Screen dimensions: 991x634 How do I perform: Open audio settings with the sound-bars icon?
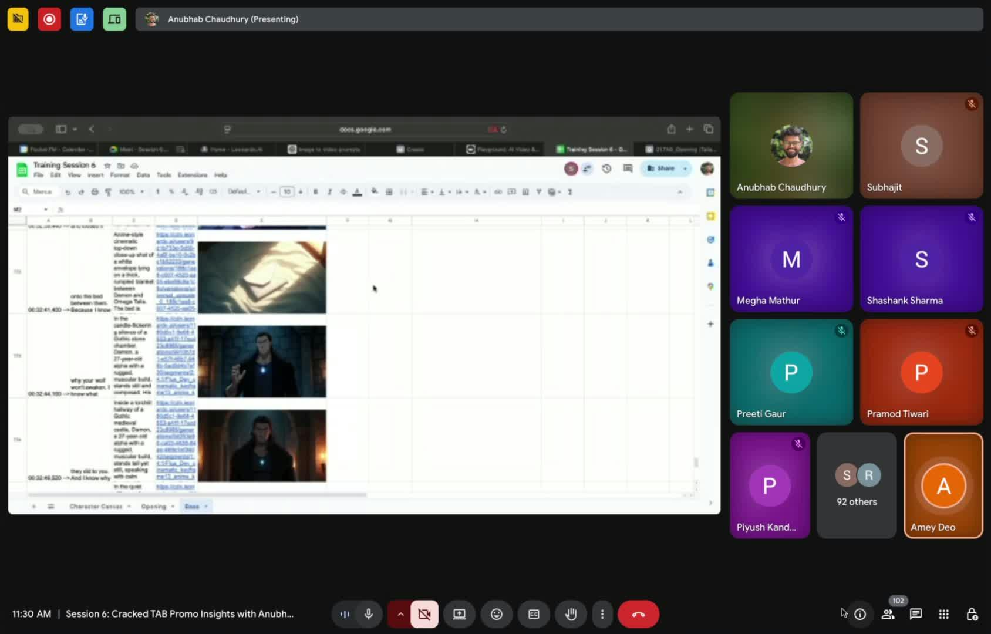click(345, 614)
